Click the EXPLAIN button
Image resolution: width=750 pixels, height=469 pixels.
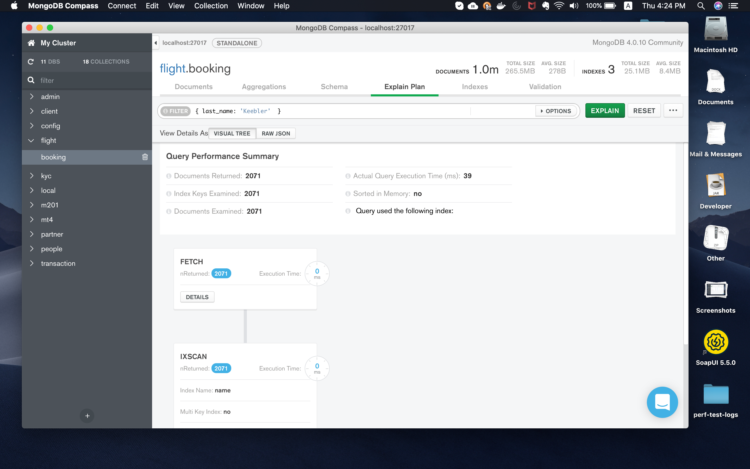point(604,110)
